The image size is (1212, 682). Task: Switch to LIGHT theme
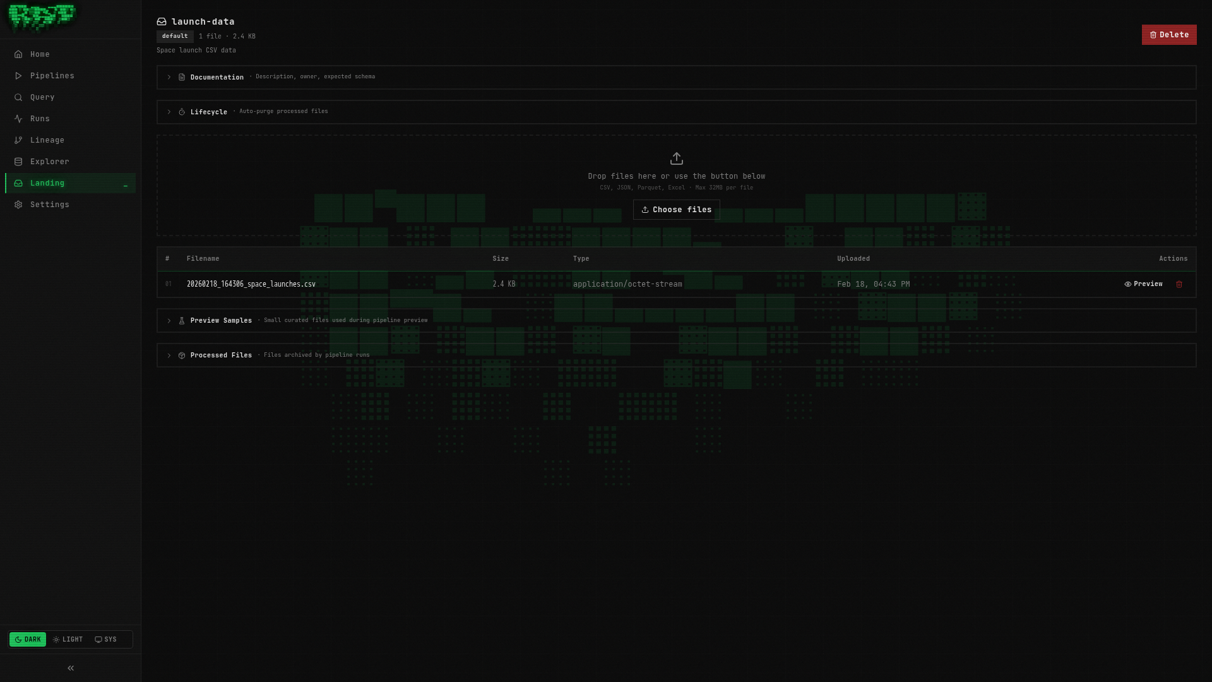coord(68,640)
